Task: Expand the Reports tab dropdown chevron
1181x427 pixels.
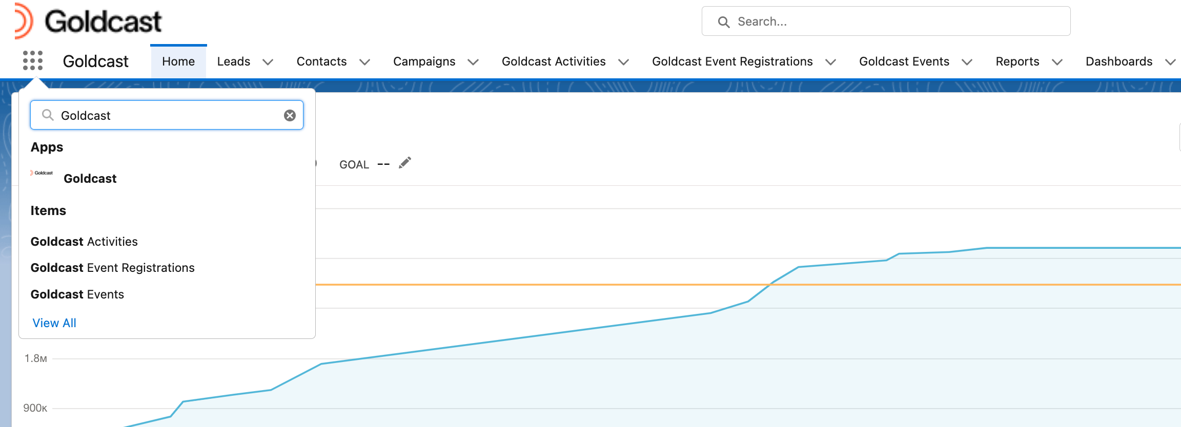Action: click(x=1057, y=62)
